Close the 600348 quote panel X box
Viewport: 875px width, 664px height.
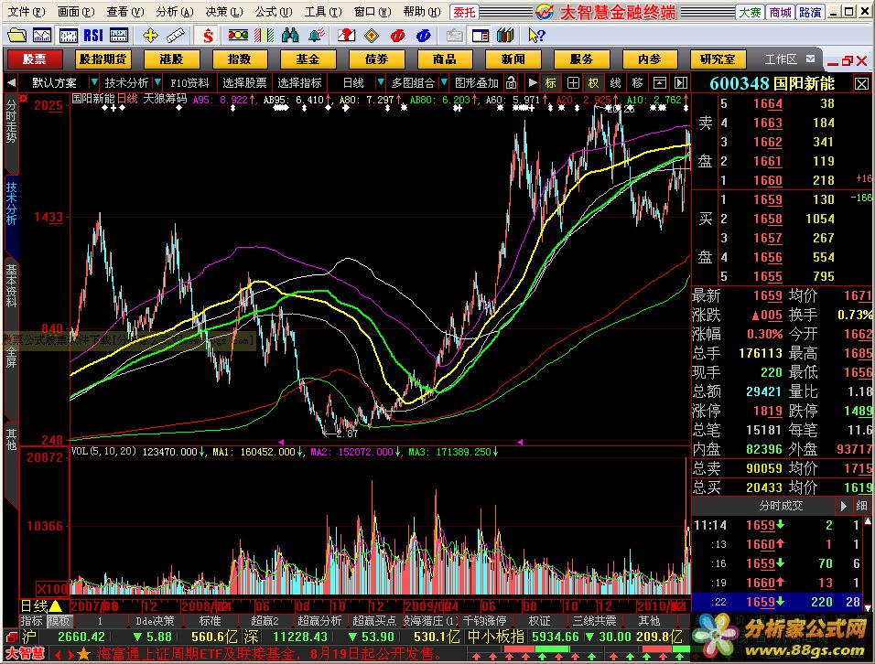click(861, 84)
